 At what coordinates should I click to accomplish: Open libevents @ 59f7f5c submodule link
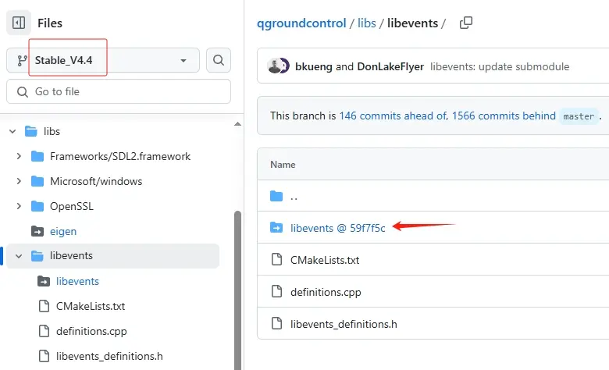tap(337, 228)
